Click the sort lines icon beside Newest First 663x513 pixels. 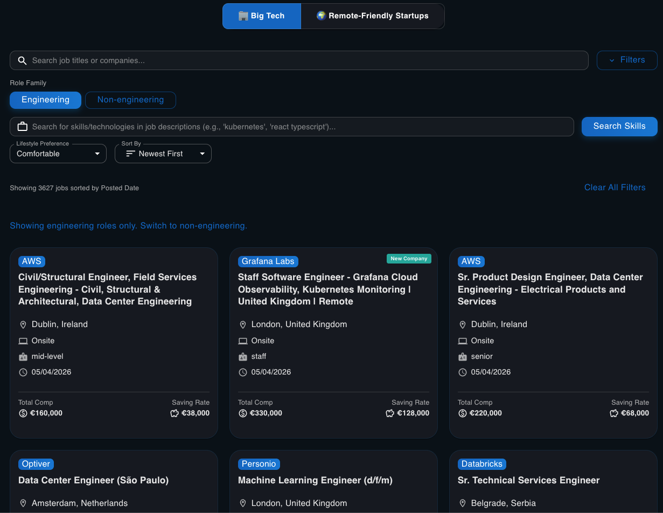tap(130, 154)
